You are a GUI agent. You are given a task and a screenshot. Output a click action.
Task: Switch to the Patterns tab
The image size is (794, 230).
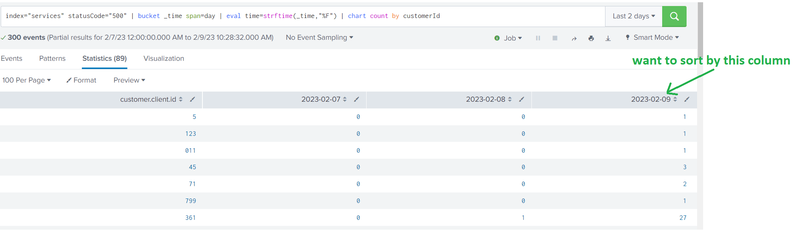[x=52, y=59]
